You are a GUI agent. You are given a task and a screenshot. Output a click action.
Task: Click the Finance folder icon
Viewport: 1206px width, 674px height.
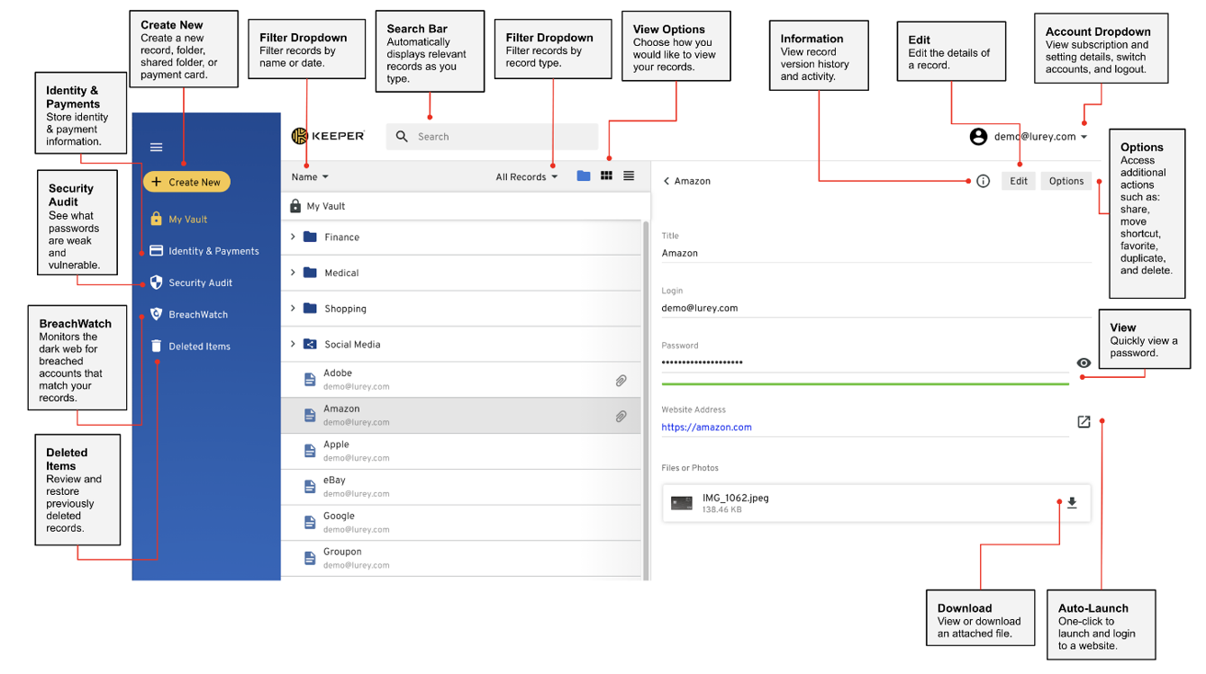pyautogui.click(x=310, y=237)
